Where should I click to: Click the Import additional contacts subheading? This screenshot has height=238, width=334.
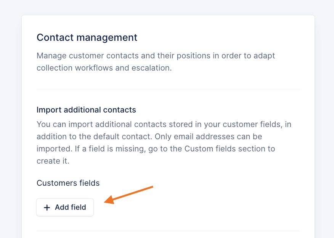(x=86, y=110)
